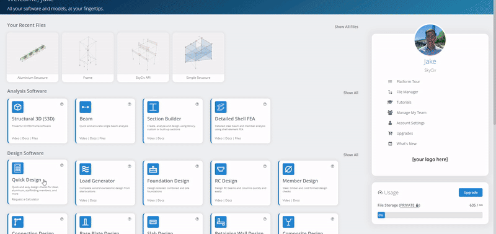Click the Load Generator title text
The height and width of the screenshot is (234, 496).
[97, 181]
